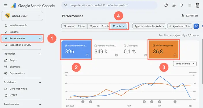Click the search magnifier icon in URL bar

[66, 5]
